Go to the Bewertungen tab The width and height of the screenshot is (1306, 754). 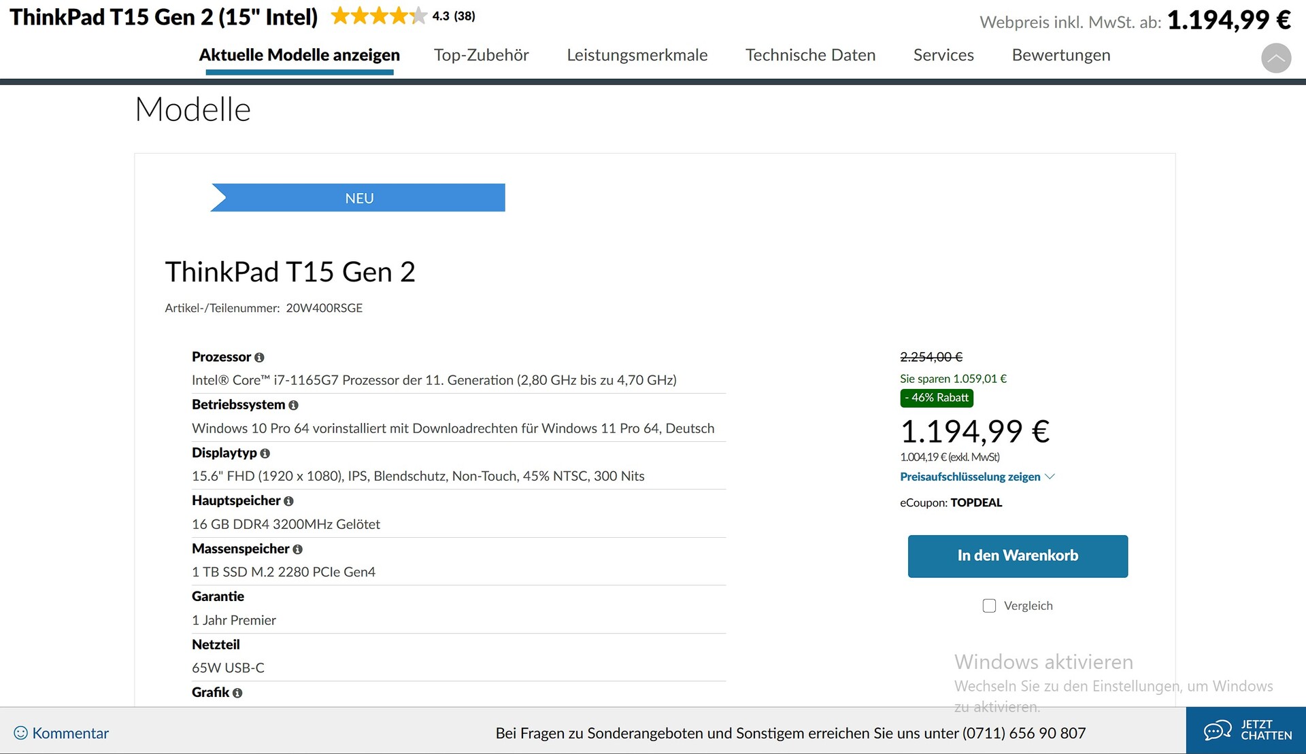pos(1061,55)
